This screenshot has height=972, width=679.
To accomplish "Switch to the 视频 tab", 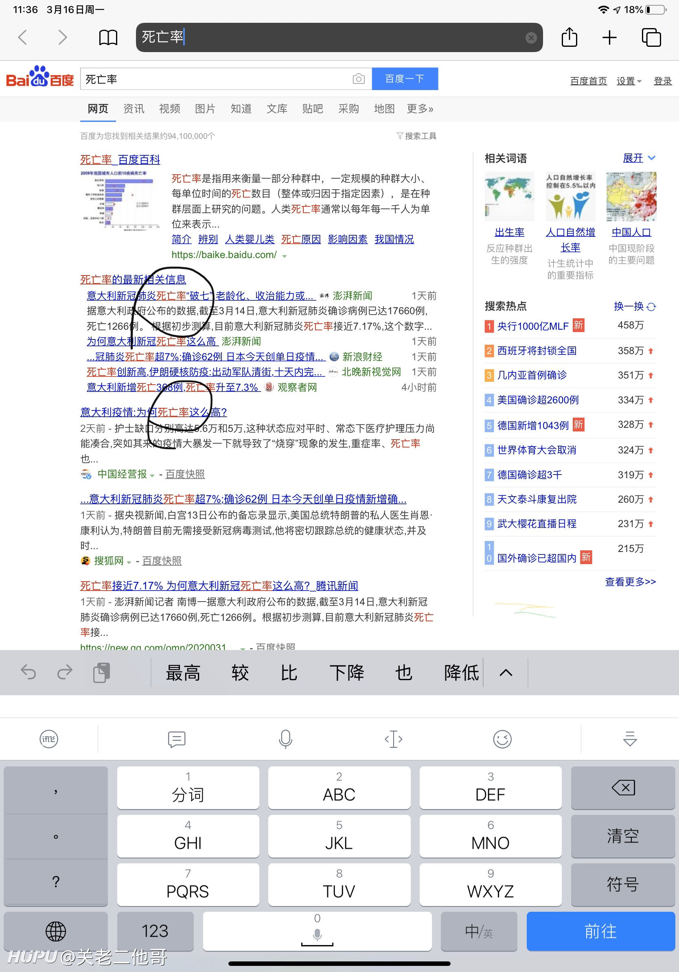I will (x=169, y=109).
